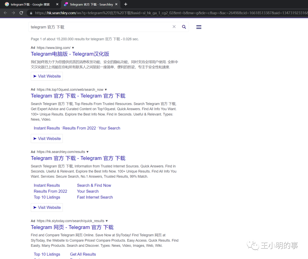The height and width of the screenshot is (259, 308).
Task: Close the Searchley tab
Action: [x=116, y=4]
